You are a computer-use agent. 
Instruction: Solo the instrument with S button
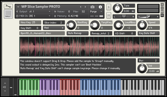pos(109,7)
